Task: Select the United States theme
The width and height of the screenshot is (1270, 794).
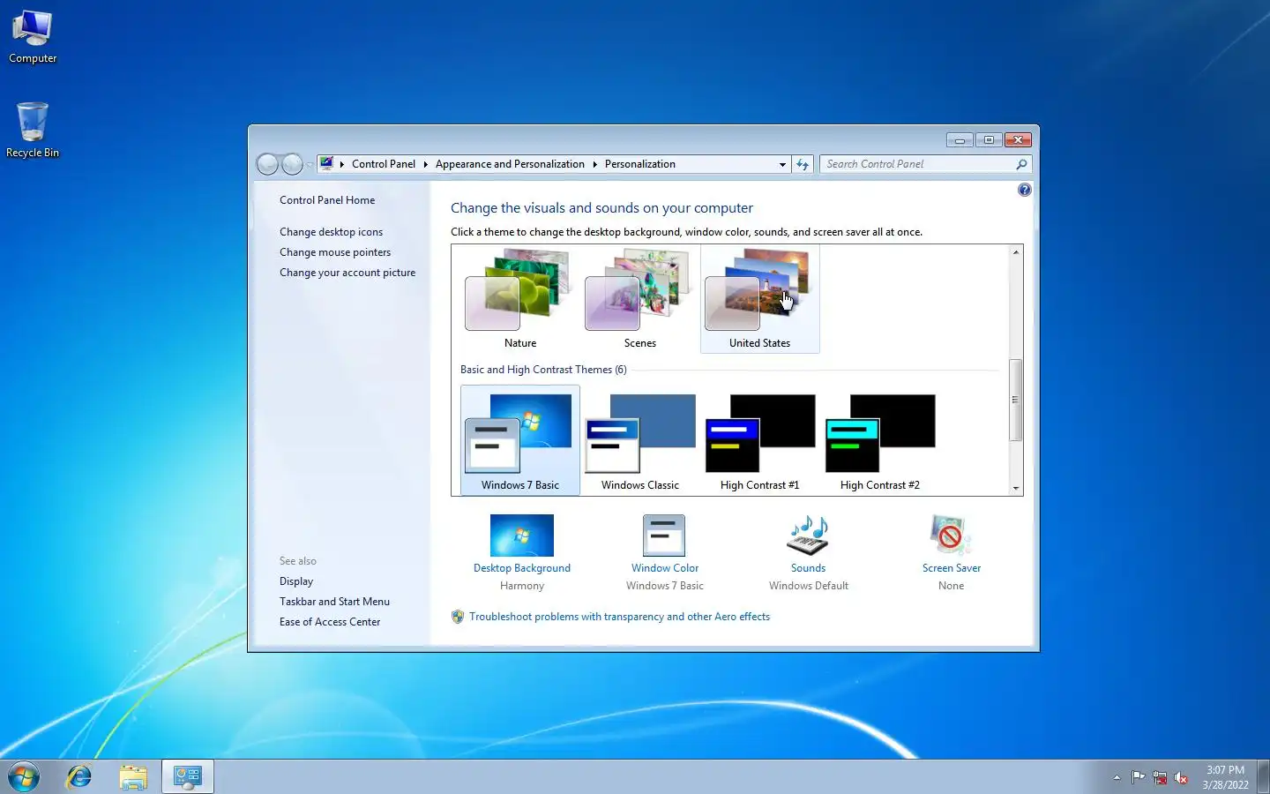Action: click(x=759, y=299)
